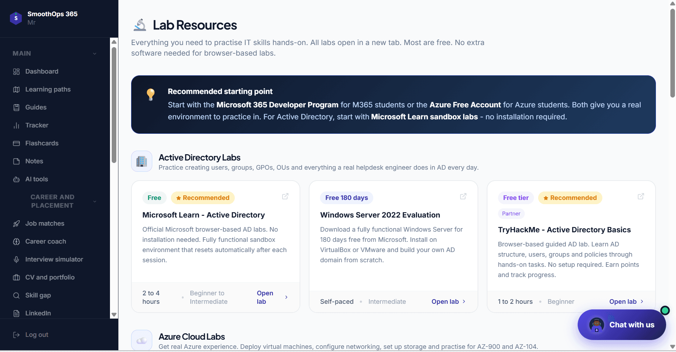Click sidebar scrollbar down arrow
Screen dimensions: 676x352
[114, 315]
